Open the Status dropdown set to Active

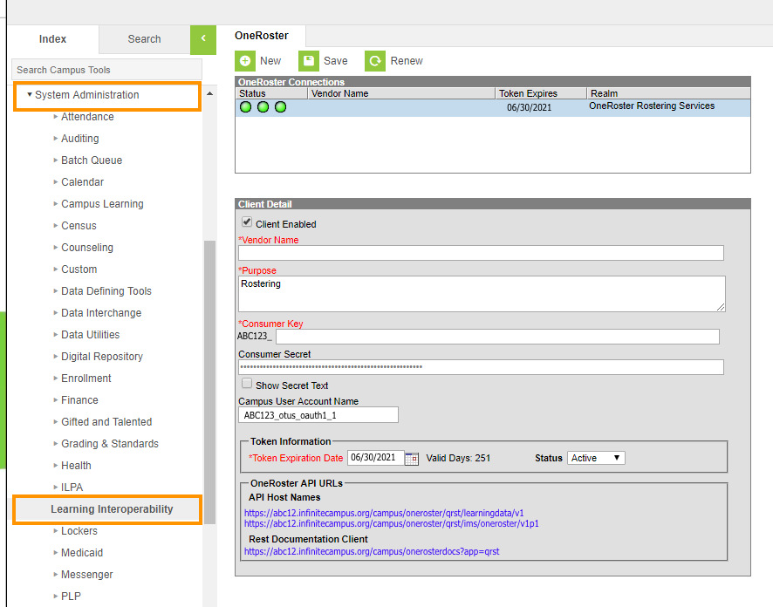pyautogui.click(x=596, y=458)
